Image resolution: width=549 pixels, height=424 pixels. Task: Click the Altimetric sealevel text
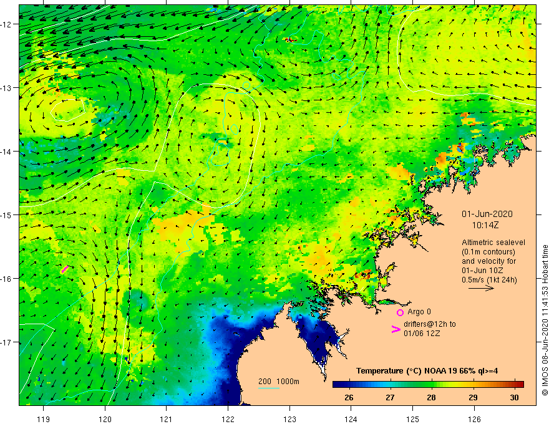493,243
